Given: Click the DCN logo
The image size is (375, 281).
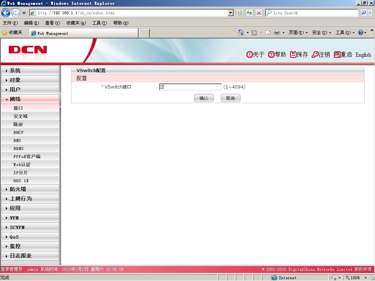Looking at the screenshot, I should click(28, 50).
